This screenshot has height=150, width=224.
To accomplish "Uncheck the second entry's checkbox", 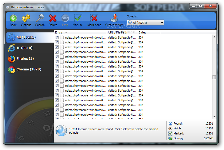I will (57, 42).
